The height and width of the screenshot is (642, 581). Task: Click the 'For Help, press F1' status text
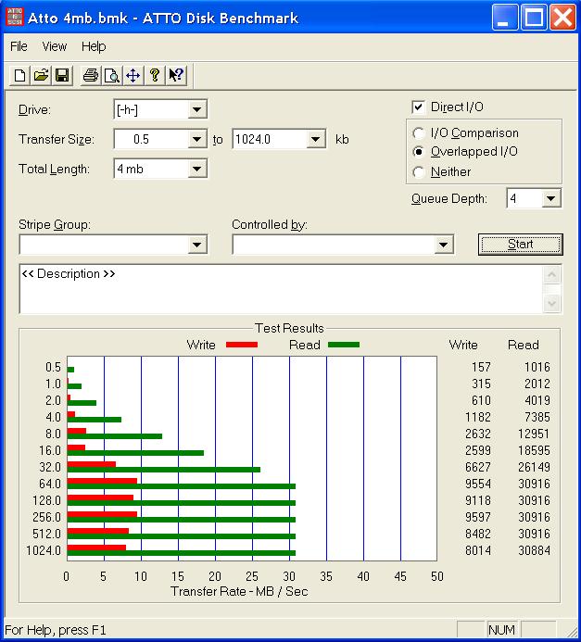pos(56,630)
